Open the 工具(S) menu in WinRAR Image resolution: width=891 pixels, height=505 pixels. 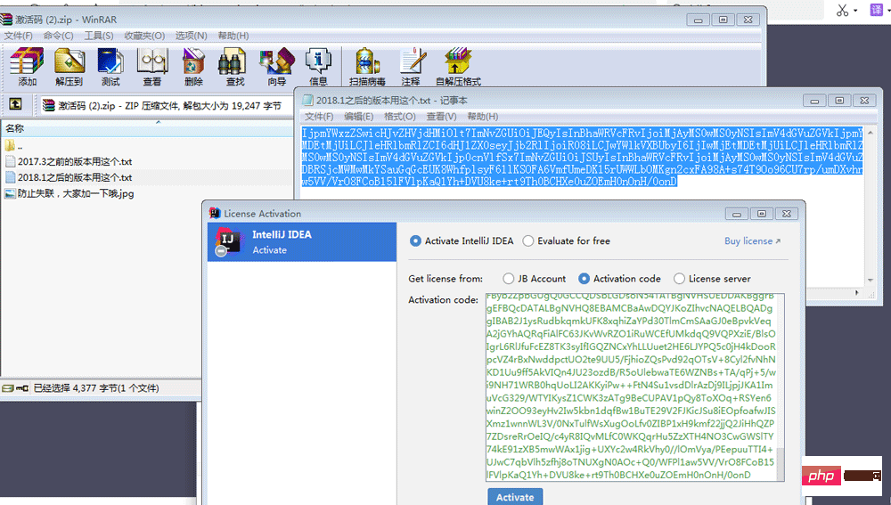99,36
